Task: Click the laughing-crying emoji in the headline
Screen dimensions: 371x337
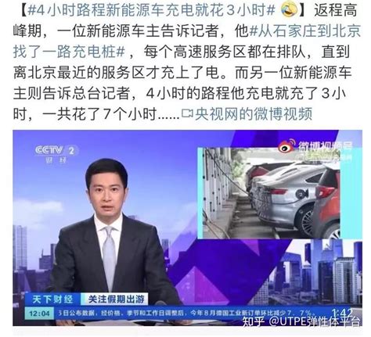Action: [x=290, y=9]
